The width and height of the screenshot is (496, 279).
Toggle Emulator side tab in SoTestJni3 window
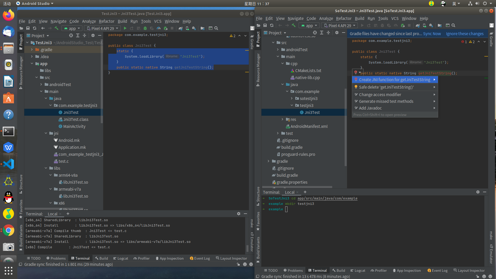pyautogui.click(x=491, y=254)
